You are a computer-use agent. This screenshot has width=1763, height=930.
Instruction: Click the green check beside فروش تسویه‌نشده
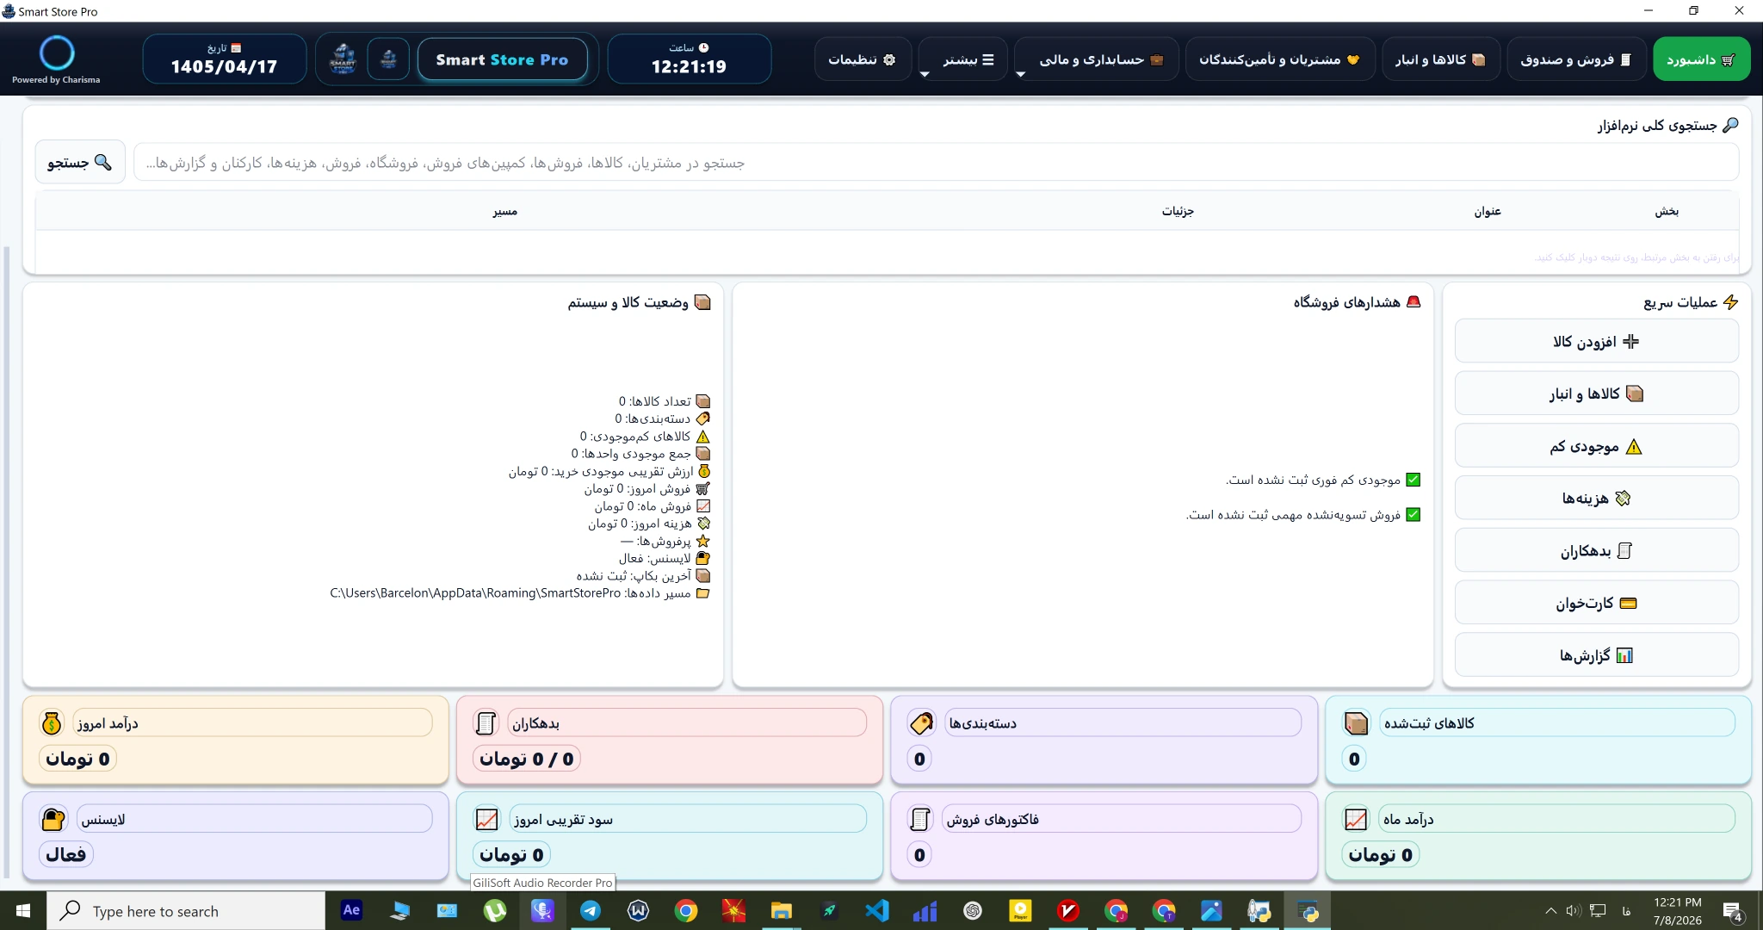[x=1413, y=515]
